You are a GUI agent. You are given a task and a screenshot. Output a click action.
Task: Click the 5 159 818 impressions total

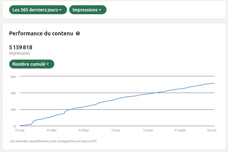[x=21, y=47]
